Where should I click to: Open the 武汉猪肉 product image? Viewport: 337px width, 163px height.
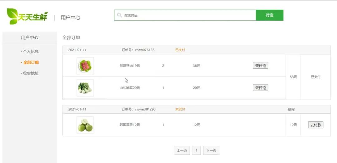click(x=85, y=66)
